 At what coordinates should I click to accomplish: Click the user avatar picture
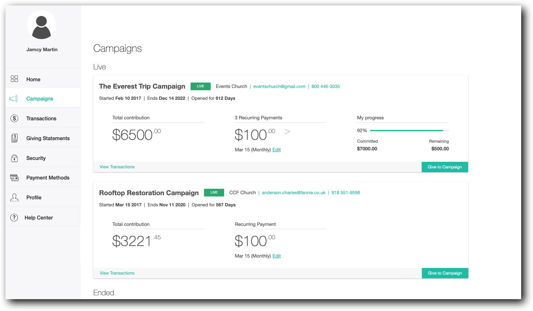[42, 25]
